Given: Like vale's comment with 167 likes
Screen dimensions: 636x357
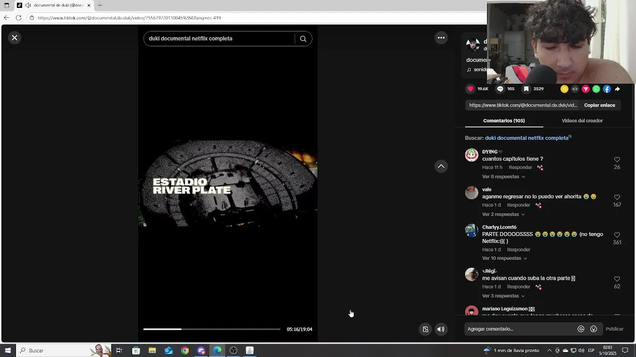Looking at the screenshot, I should click(617, 197).
